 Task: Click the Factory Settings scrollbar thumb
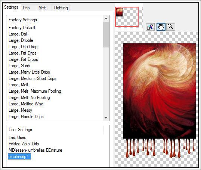click(x=106, y=35)
